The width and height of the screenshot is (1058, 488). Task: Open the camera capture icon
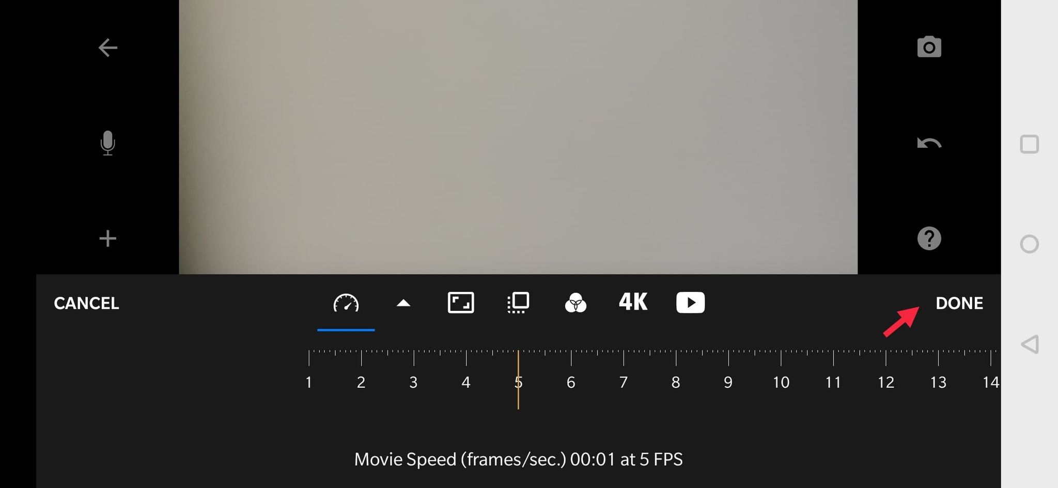[x=929, y=47]
